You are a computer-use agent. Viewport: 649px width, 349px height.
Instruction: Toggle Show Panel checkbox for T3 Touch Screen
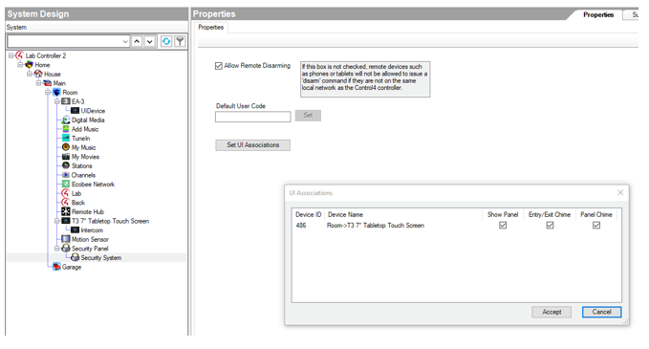click(x=503, y=226)
